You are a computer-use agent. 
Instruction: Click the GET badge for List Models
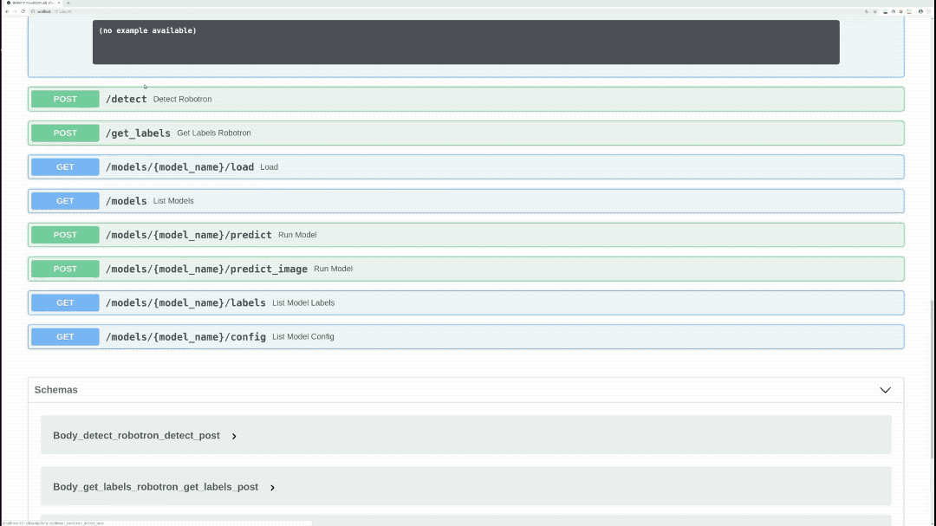(65, 201)
